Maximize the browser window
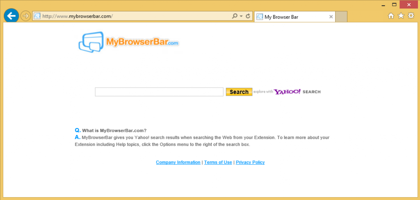The image size is (420, 200). tap(394, 4)
